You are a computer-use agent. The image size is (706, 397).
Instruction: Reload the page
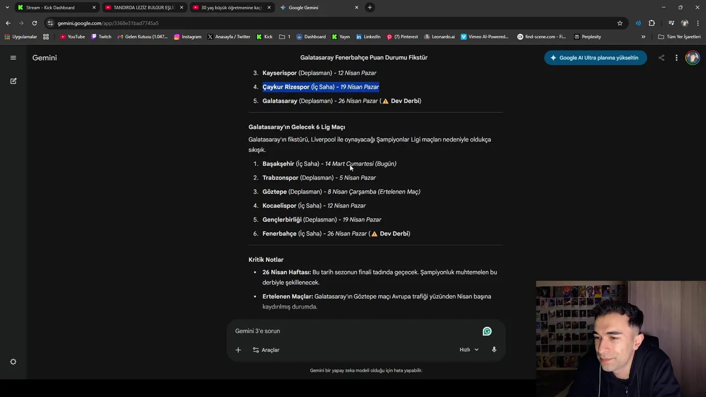[34, 23]
